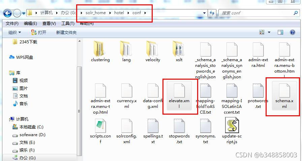Select the currency.xml file
This screenshot has height=161, width=302.
(x=126, y=96)
